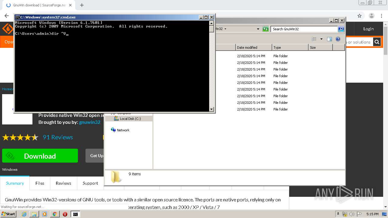Viewport: 388px width, 218px height.
Task: Open Internet Explorer from the taskbar
Action: pyautogui.click(x=24, y=214)
